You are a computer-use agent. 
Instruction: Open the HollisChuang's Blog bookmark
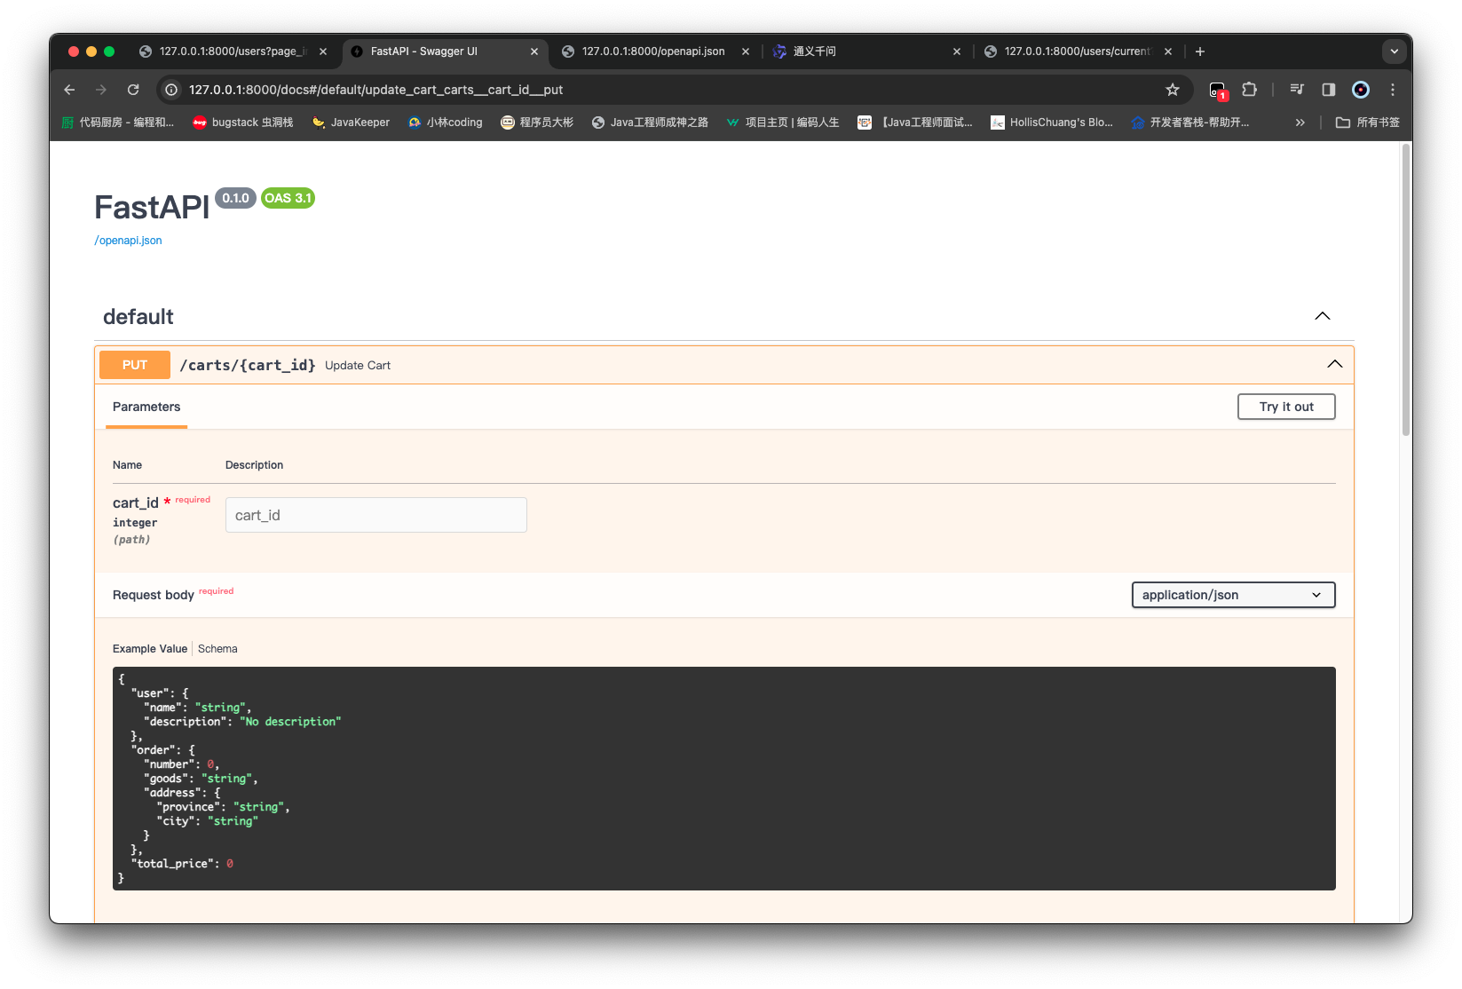click(x=1052, y=123)
